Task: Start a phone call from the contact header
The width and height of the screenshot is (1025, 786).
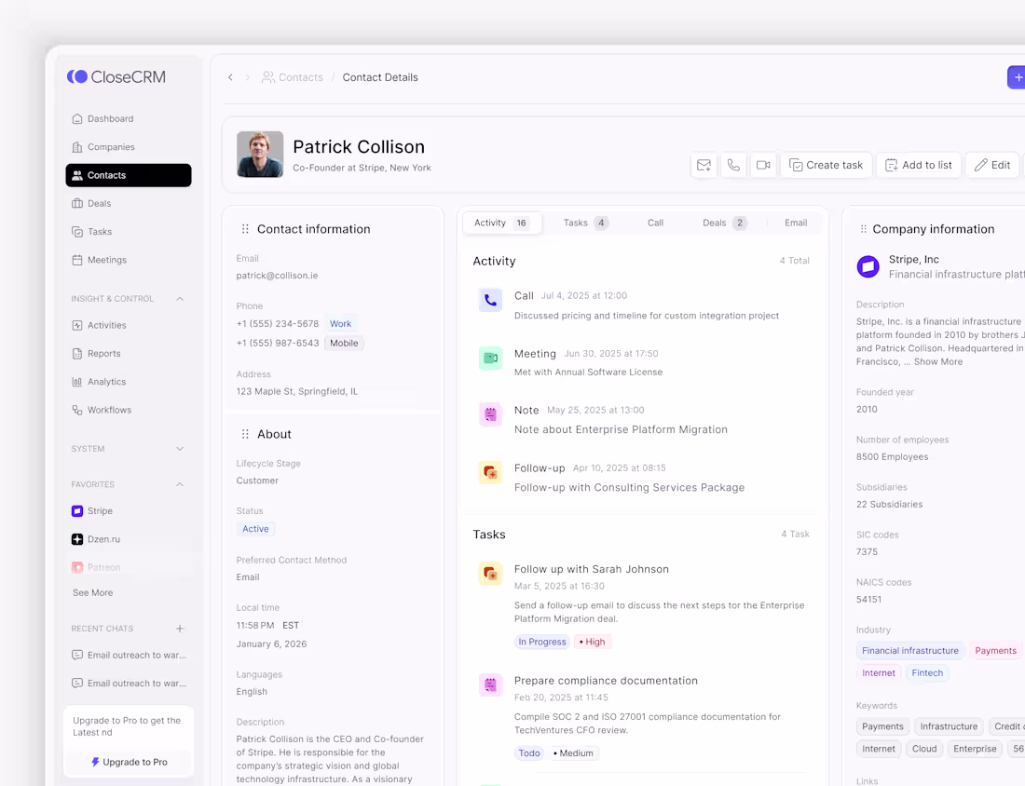Action: 733,164
